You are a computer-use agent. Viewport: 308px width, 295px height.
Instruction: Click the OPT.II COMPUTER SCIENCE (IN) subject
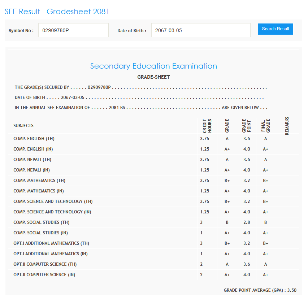coord(44,275)
